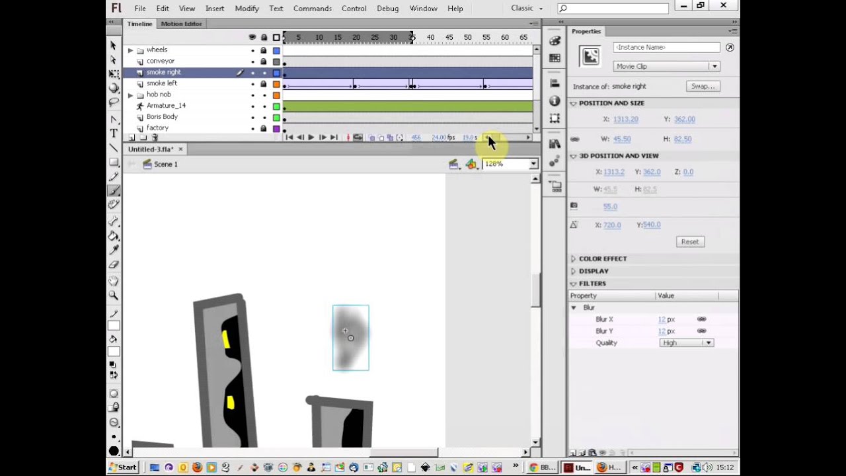Delete the selected layer with trash icon
Image resolution: width=846 pixels, height=476 pixels.
coord(155,138)
